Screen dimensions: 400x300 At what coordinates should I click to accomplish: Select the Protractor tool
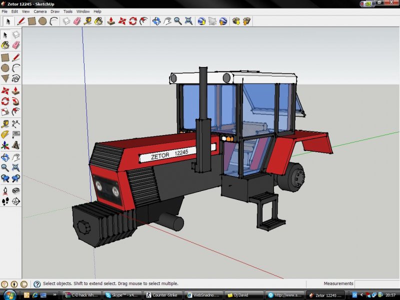[x=5, y=135]
